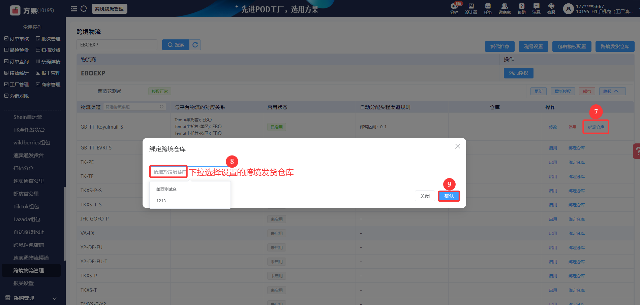The image size is (640, 305).
Task: Go to 扫码分仓 in sidebar
Action: pos(24,168)
